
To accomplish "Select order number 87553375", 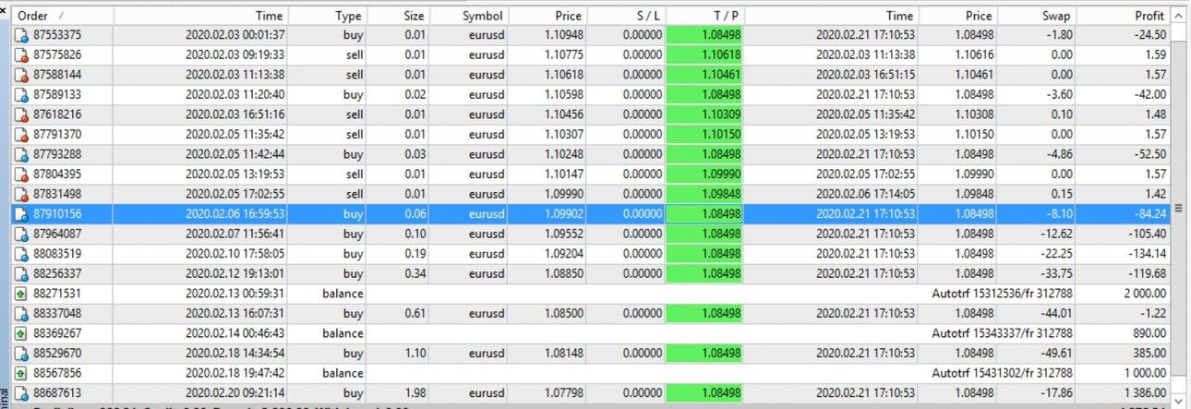I will 57,35.
